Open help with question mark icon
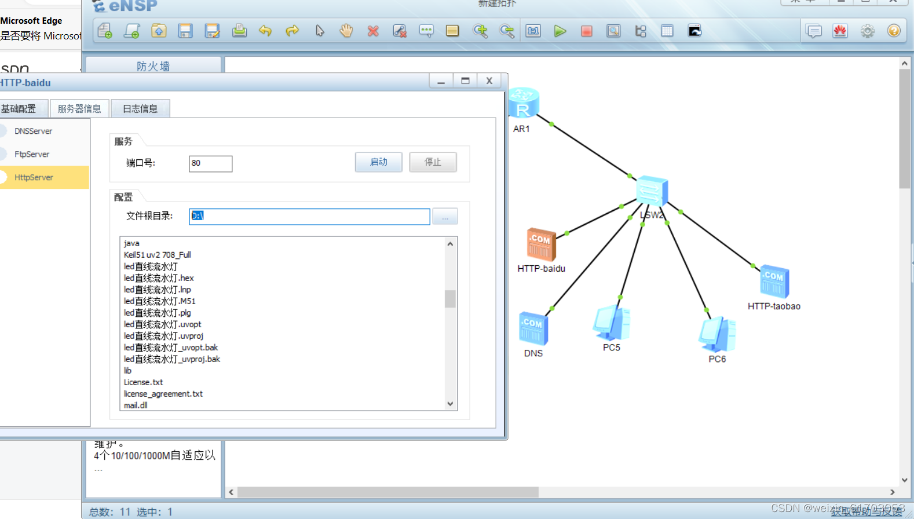The width and height of the screenshot is (914, 519). (894, 31)
